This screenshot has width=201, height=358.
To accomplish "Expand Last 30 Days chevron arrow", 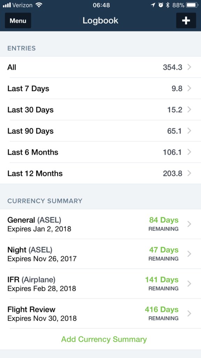I will [x=189, y=109].
